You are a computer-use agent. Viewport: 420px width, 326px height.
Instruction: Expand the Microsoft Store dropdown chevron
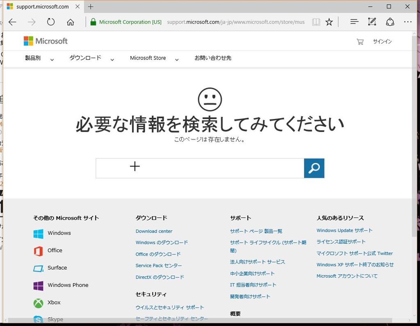tap(177, 60)
